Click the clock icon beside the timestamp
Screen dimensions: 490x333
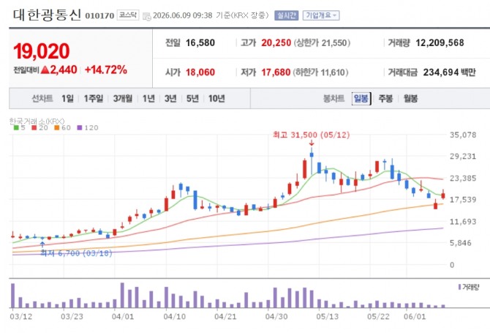coord(146,17)
